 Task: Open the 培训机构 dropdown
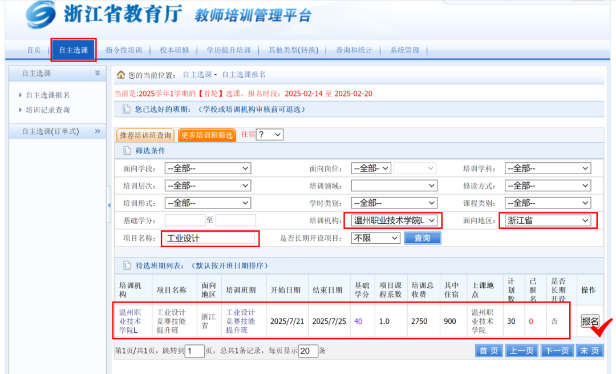point(394,220)
